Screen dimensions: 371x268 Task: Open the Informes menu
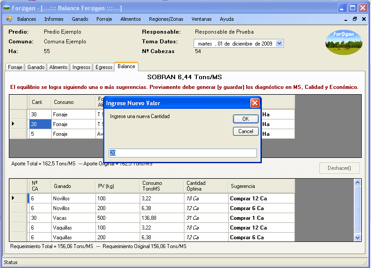(x=54, y=19)
